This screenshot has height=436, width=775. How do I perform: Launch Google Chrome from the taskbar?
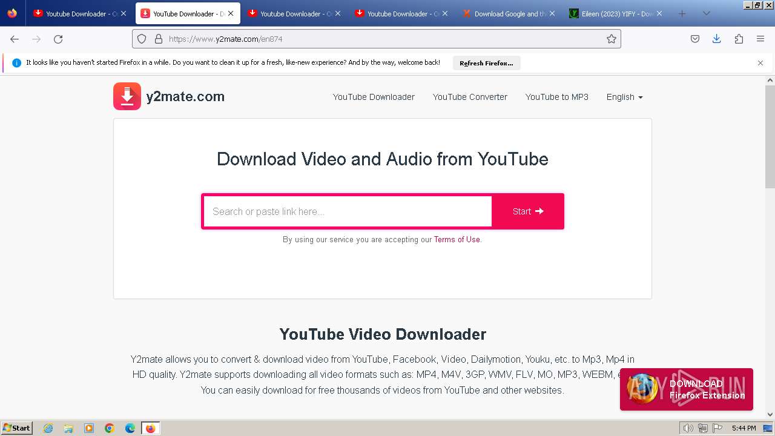point(110,428)
